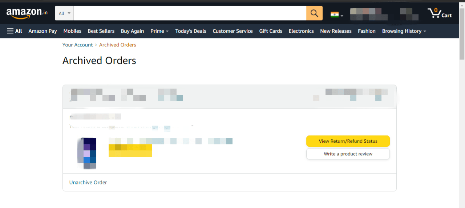Image resolution: width=465 pixels, height=208 pixels.
Task: Open the shopping cart icon
Action: [439, 13]
